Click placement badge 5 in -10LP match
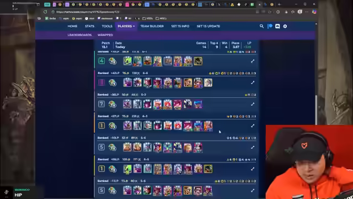353x199 pixels. coord(101,147)
